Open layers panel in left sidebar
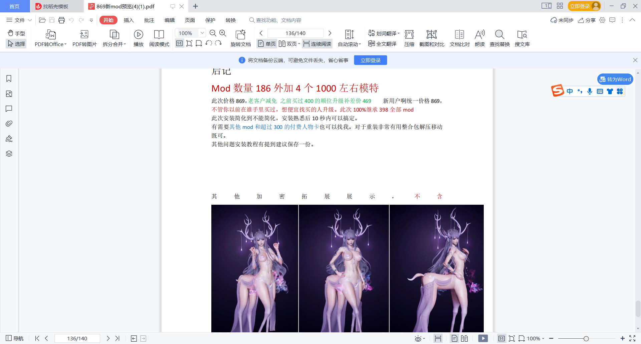641x344 pixels. (9, 154)
